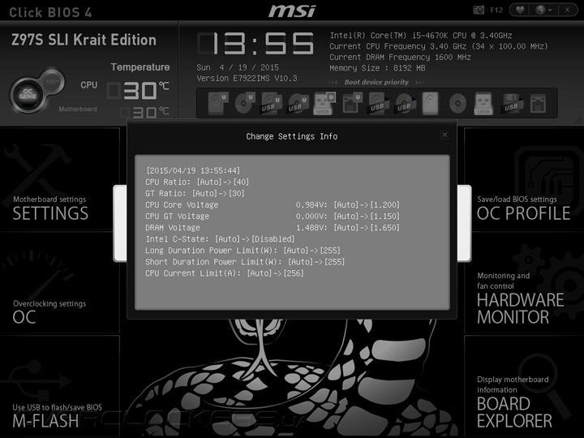Image resolution: width=584 pixels, height=438 pixels.
Task: Click the '[2015/04/19 13:55:44]' timestamp
Action: (193, 170)
